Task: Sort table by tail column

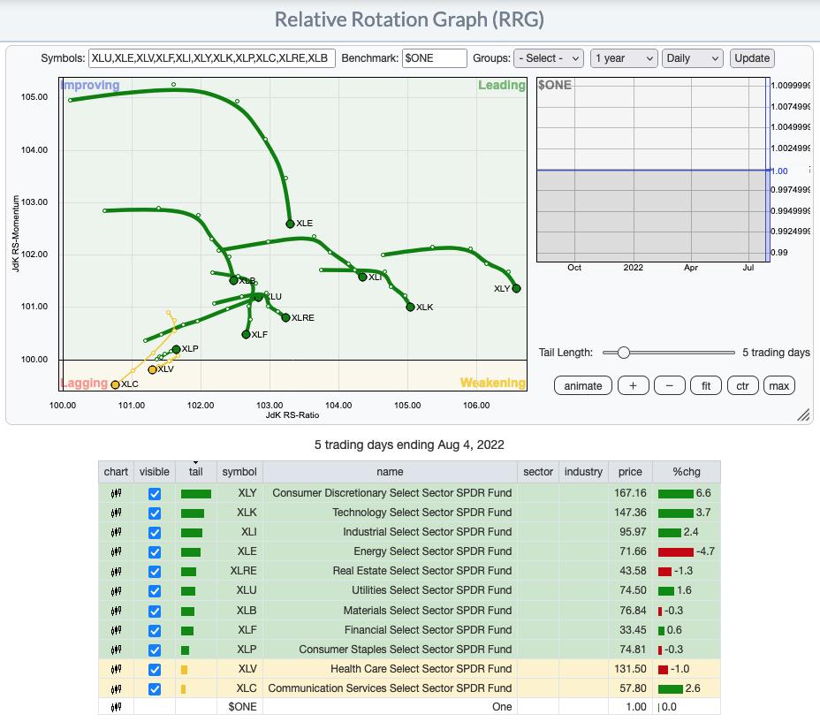Action: 195,471
